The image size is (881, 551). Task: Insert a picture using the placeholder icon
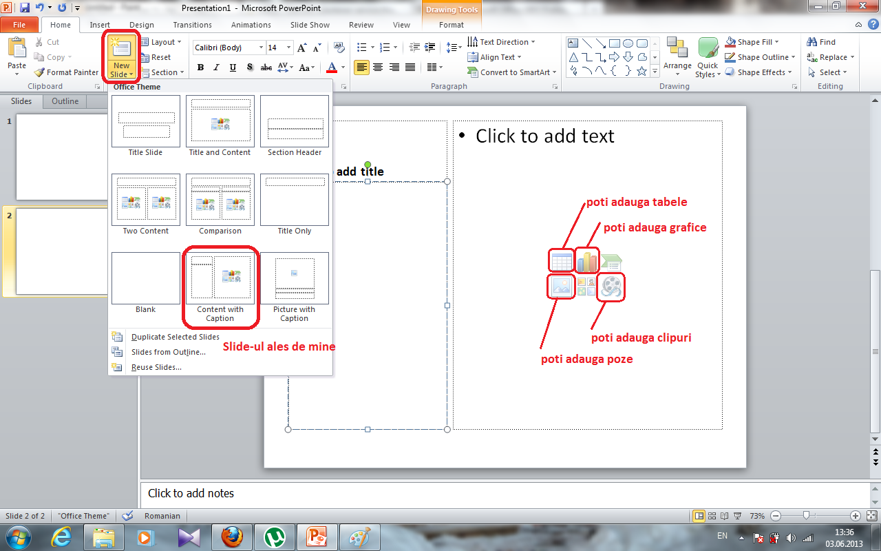561,287
